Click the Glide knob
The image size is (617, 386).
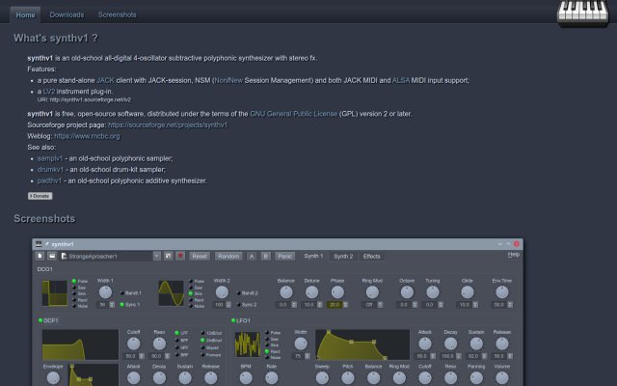pos(467,292)
